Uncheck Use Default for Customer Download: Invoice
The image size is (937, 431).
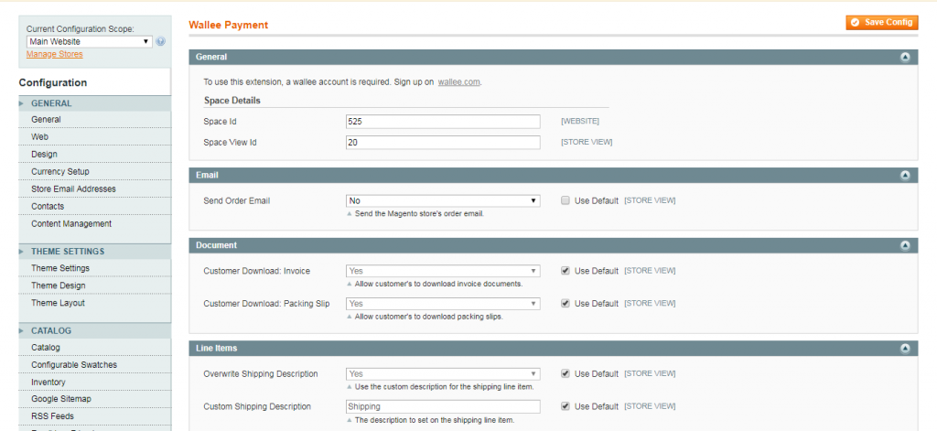coord(565,271)
